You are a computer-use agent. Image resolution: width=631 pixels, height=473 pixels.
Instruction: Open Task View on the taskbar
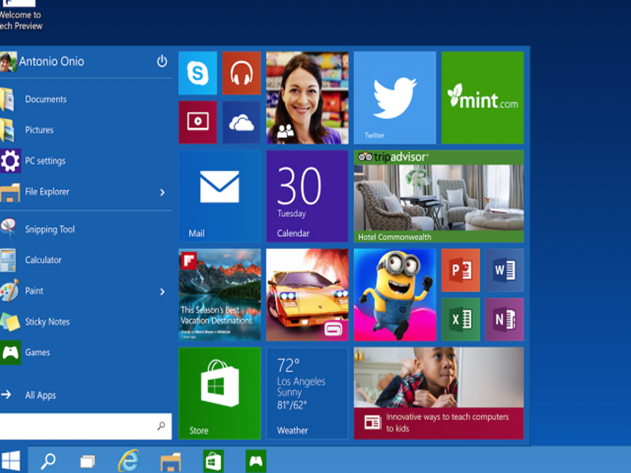tap(88, 461)
